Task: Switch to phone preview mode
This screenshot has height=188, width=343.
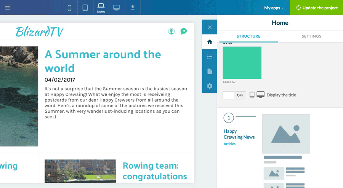Action: pyautogui.click(x=69, y=8)
